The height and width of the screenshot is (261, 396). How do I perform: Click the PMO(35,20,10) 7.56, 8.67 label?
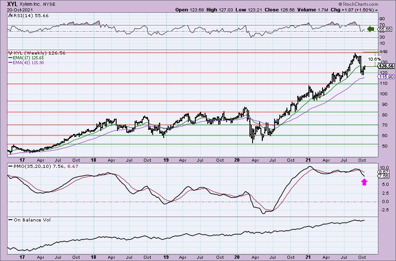point(46,167)
